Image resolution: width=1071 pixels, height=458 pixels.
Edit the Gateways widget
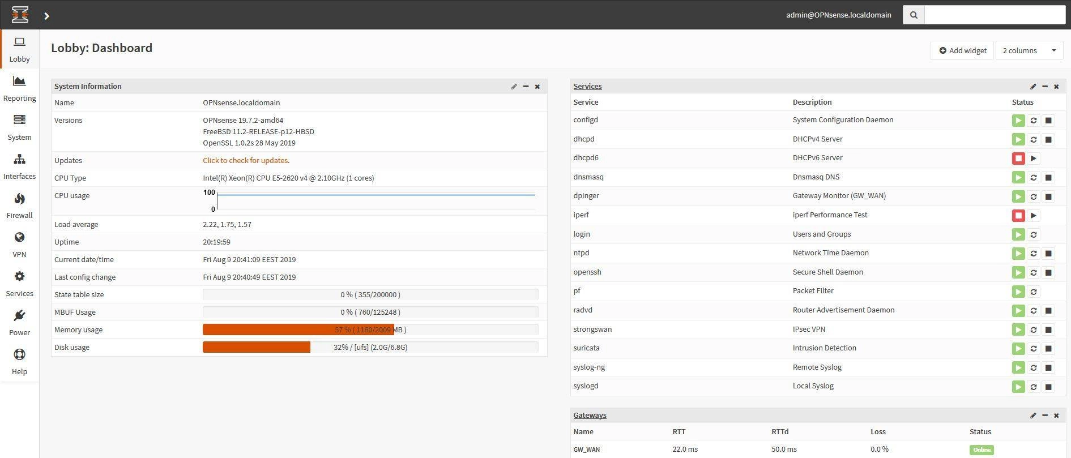[1033, 416]
